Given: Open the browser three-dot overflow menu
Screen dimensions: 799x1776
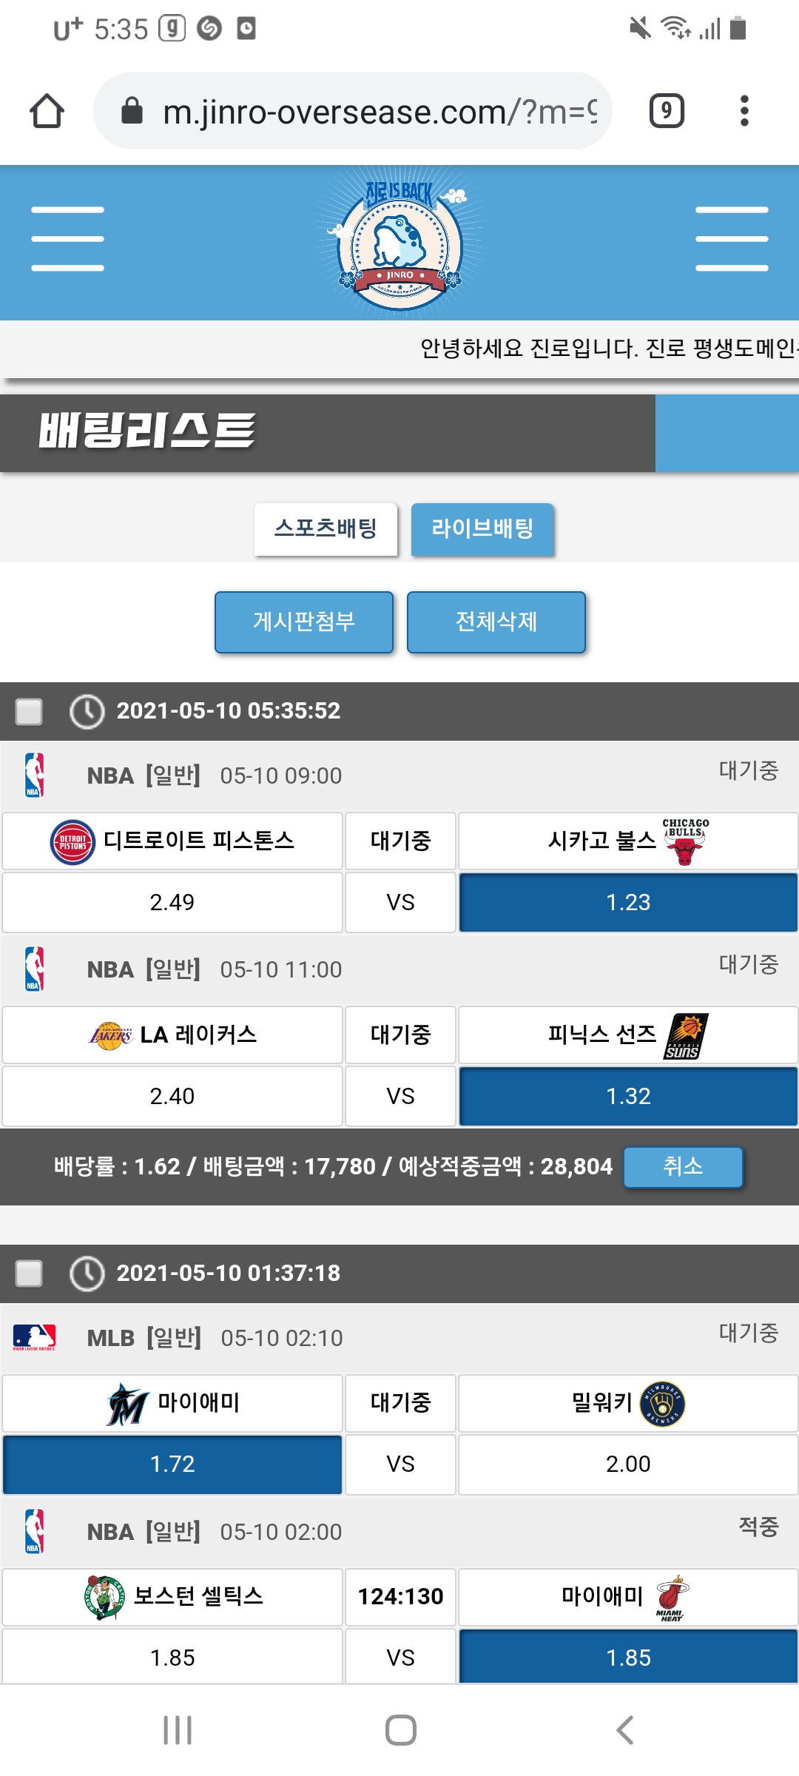Looking at the screenshot, I should [744, 111].
